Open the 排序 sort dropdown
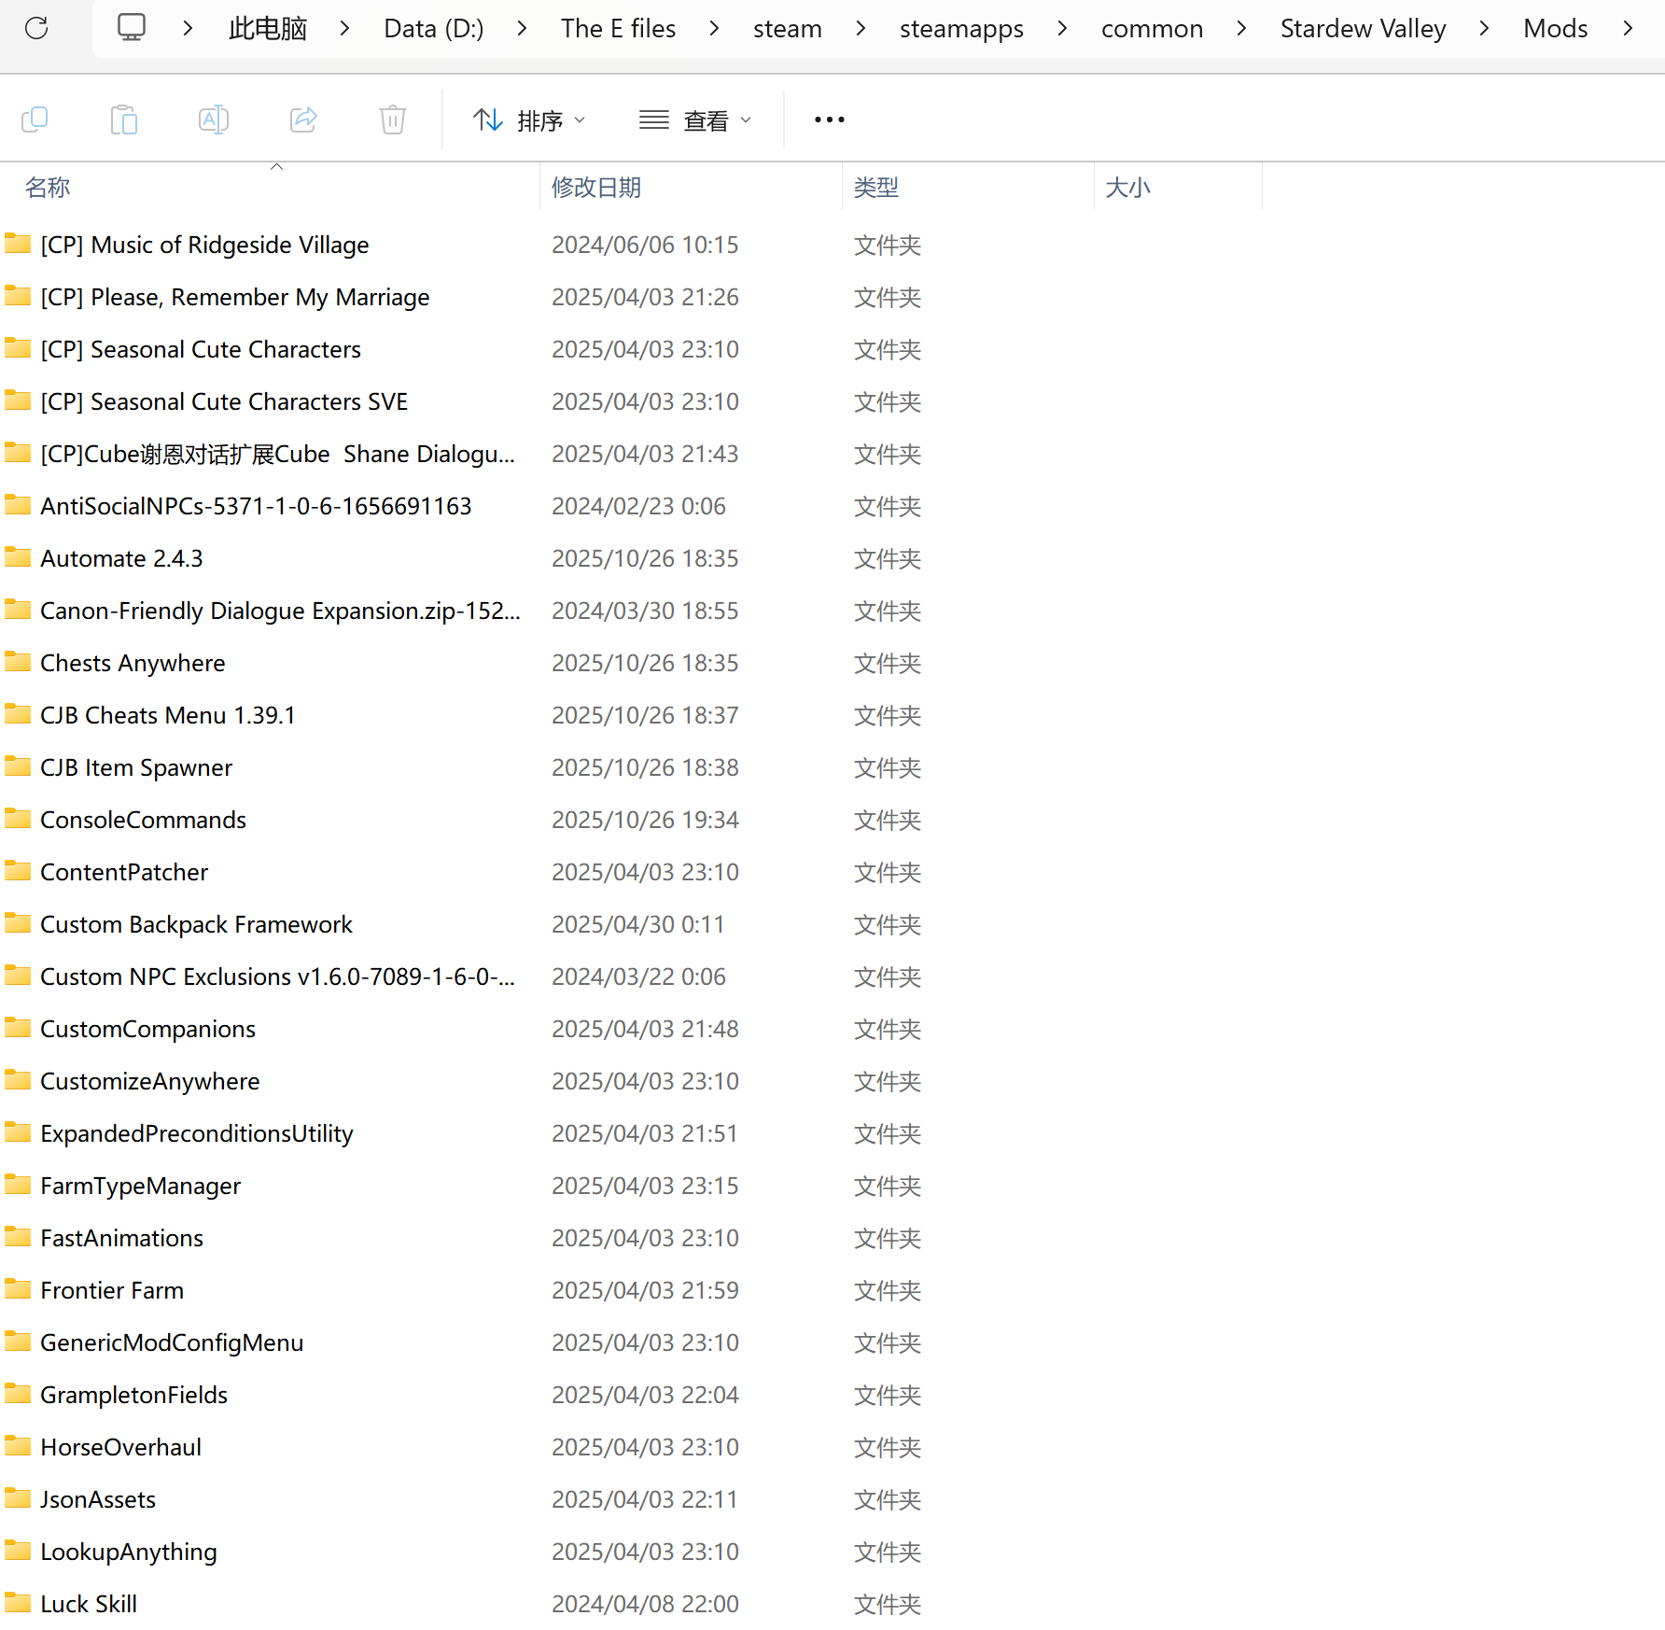The width and height of the screenshot is (1665, 1630). pos(529,120)
